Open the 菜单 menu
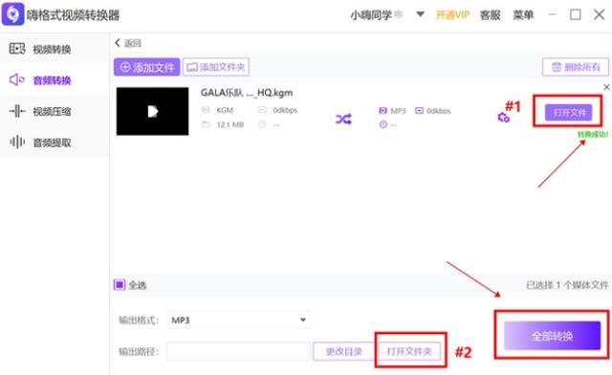This screenshot has height=375, width=612. [x=523, y=15]
